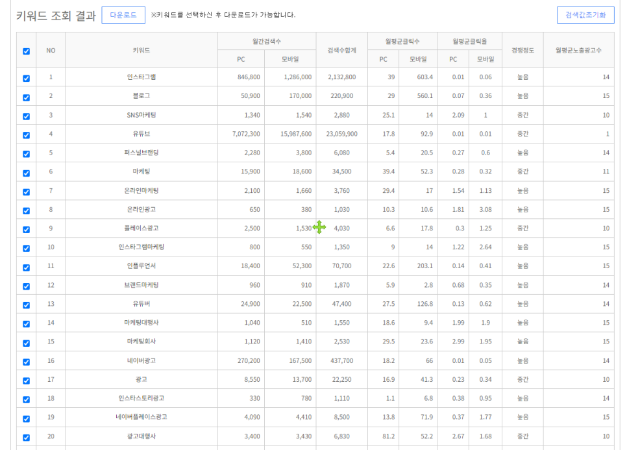Click total search value 23,059,900
627x450 pixels.
coord(342,134)
